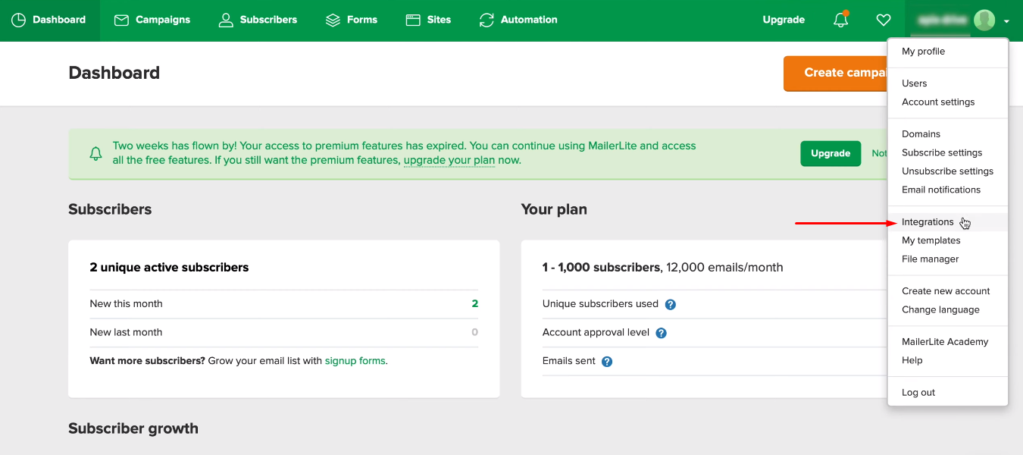Switch to the Sites tab
Screen dimensions: 1023x455
pyautogui.click(x=428, y=20)
